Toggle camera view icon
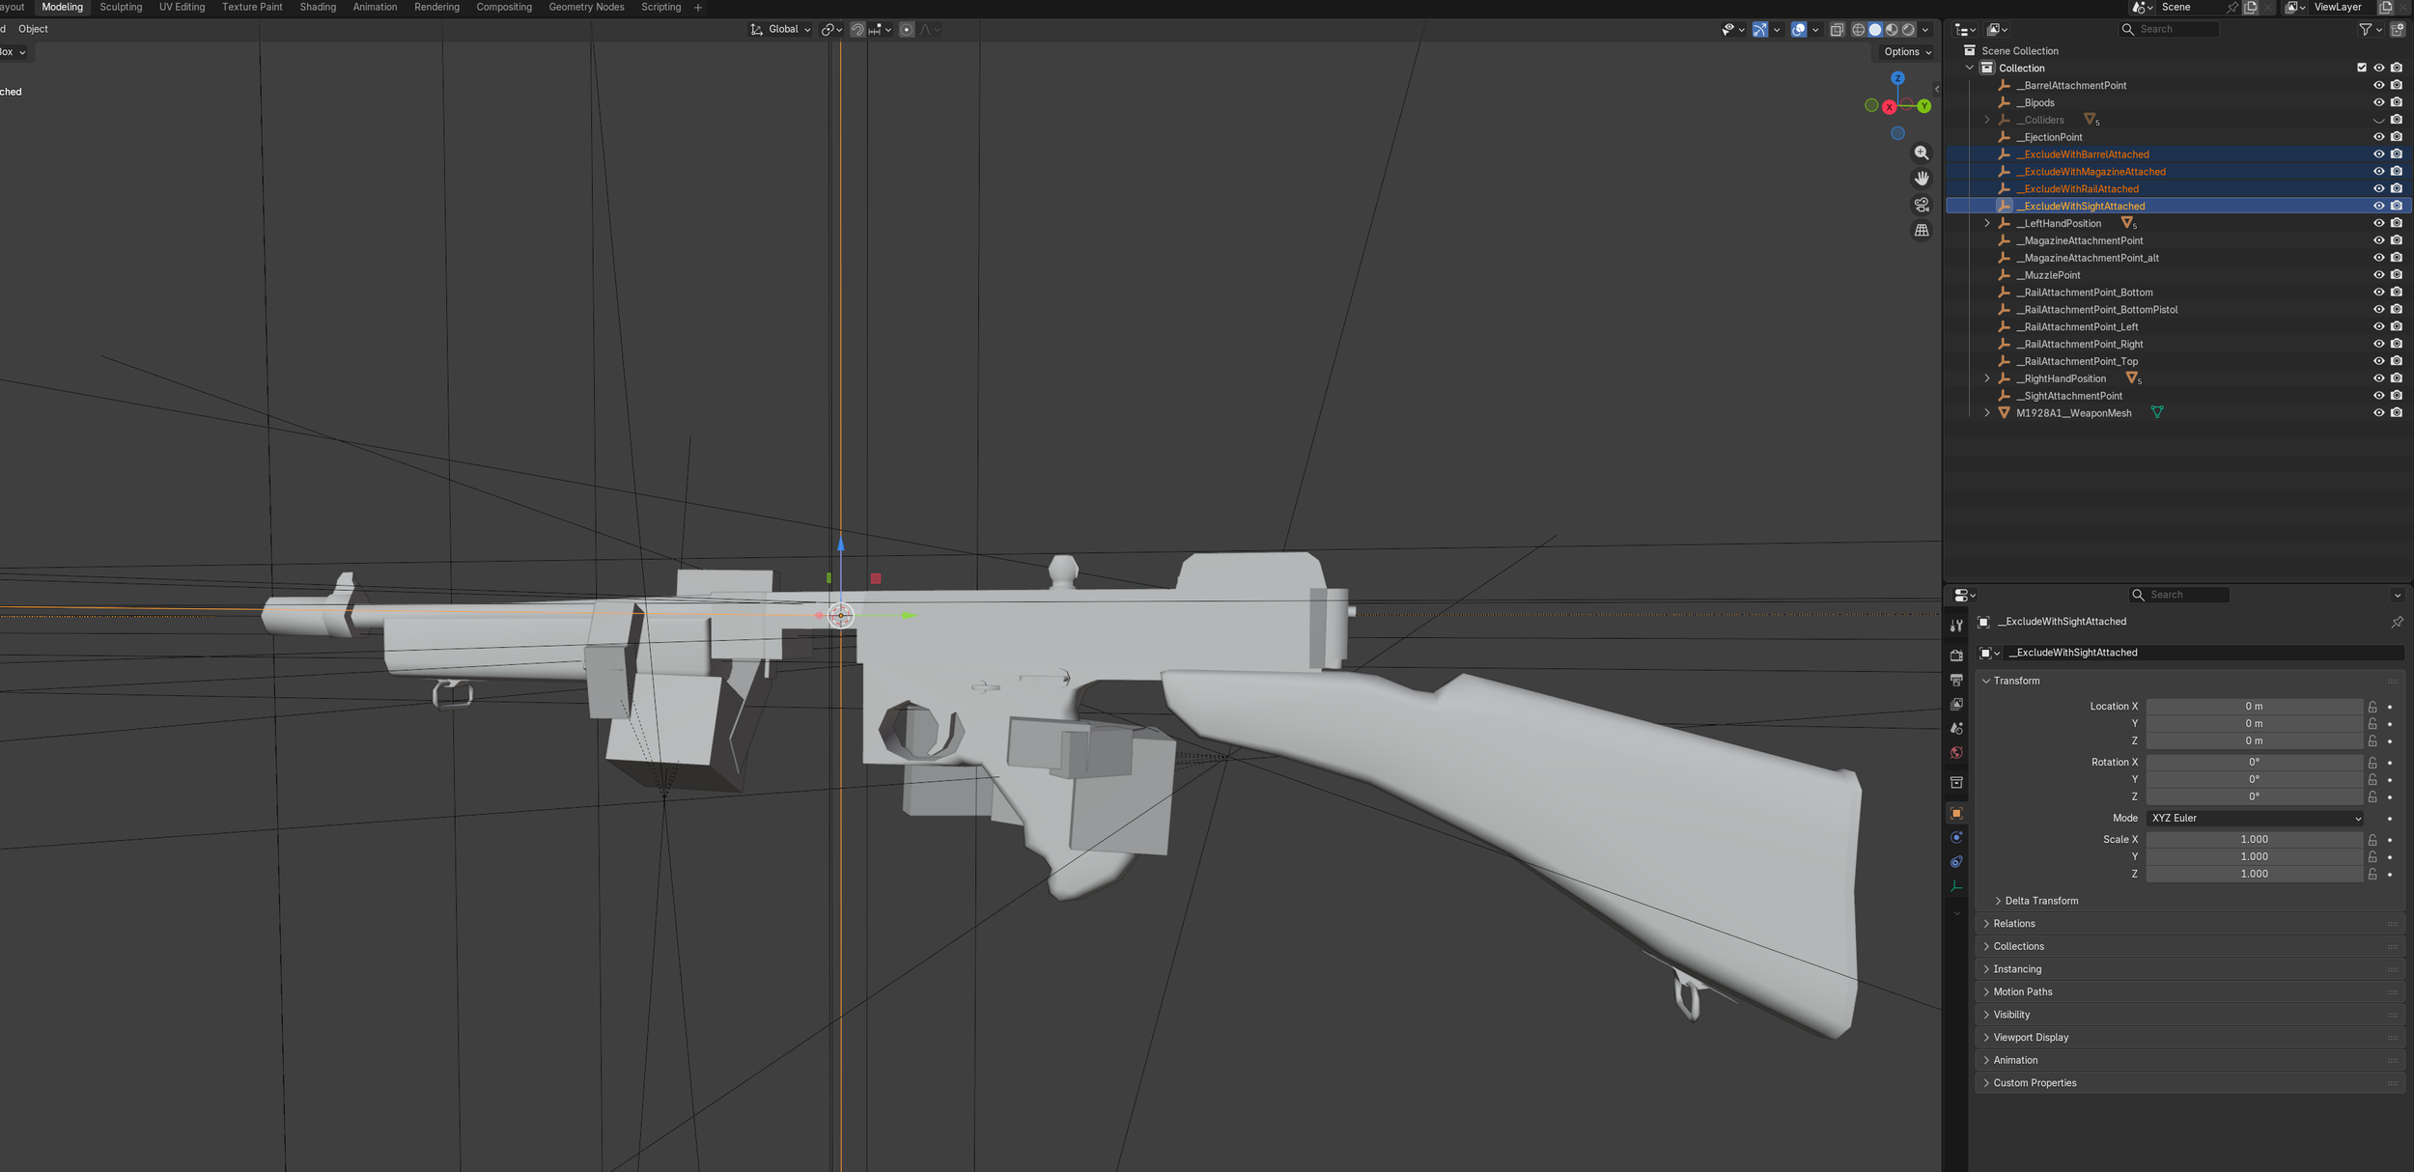 pos(1922,205)
